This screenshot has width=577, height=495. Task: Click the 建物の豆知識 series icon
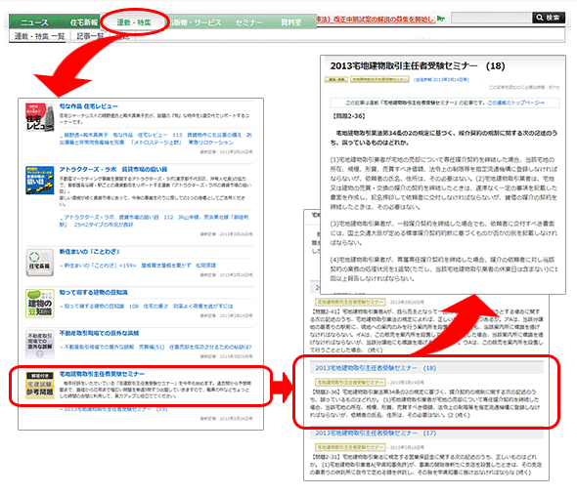click(40, 304)
